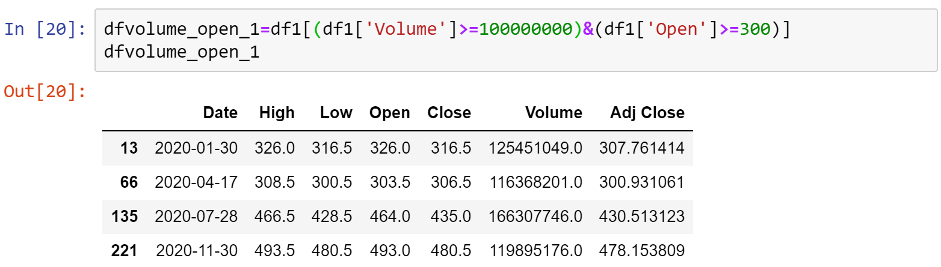Click the Adj Close column header

pyautogui.click(x=647, y=113)
